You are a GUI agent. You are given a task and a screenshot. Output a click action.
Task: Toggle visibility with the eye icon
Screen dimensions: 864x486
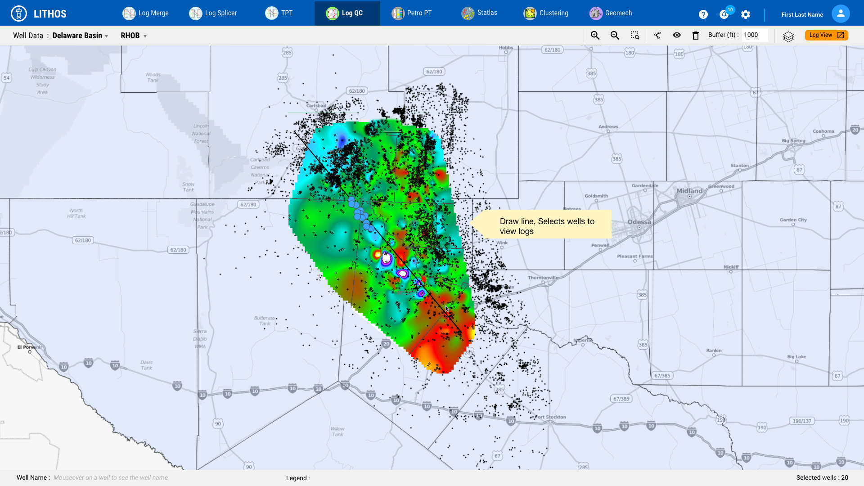pos(677,35)
